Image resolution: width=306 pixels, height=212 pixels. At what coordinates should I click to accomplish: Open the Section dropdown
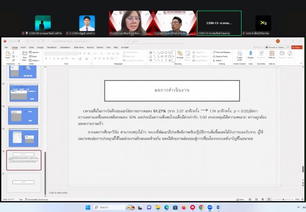pos(34,60)
